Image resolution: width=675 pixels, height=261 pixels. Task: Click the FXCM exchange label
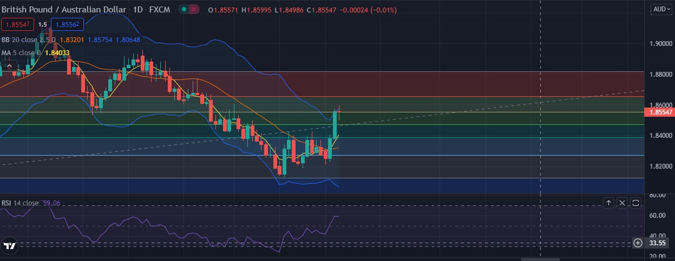click(161, 10)
